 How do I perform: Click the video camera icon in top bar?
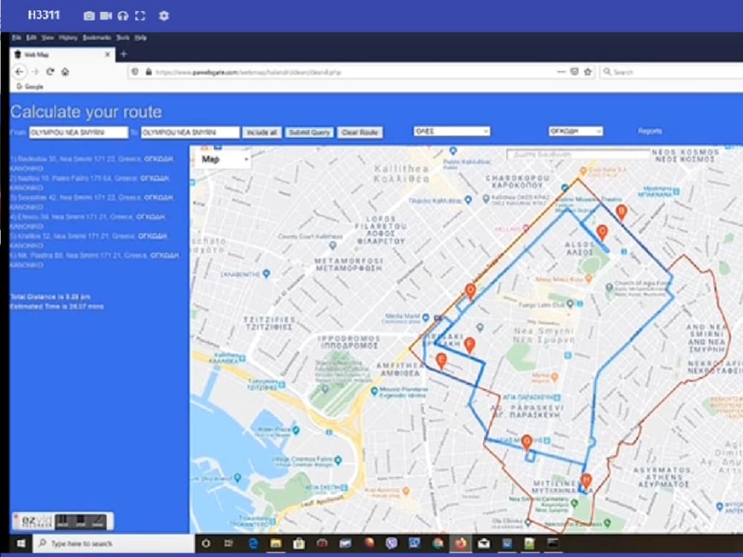(106, 16)
